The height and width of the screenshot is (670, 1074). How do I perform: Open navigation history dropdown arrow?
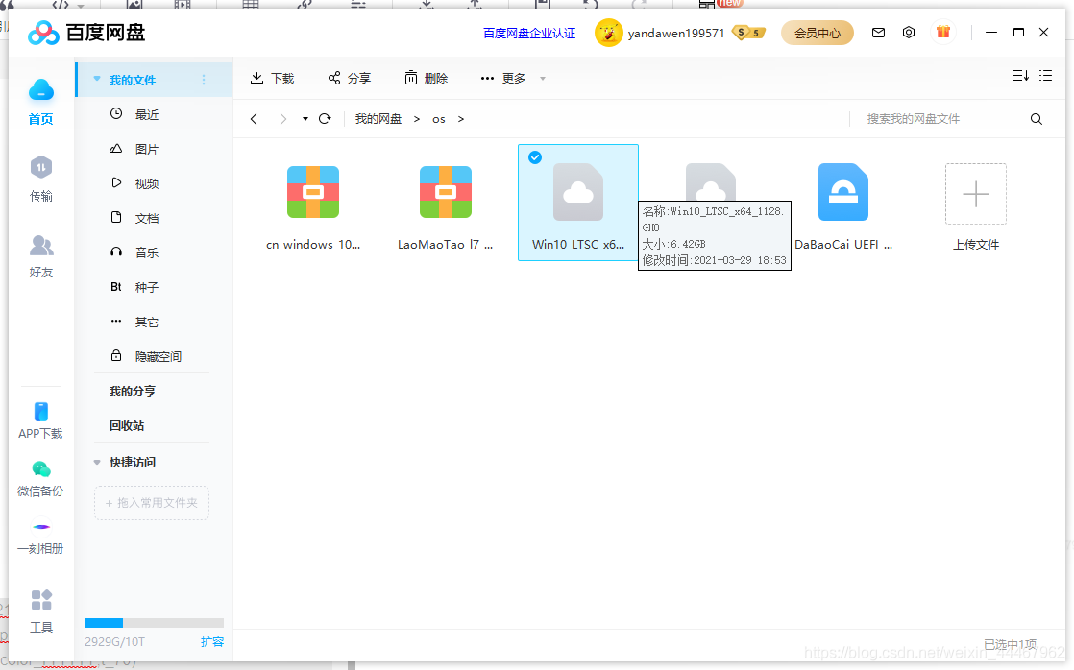305,119
